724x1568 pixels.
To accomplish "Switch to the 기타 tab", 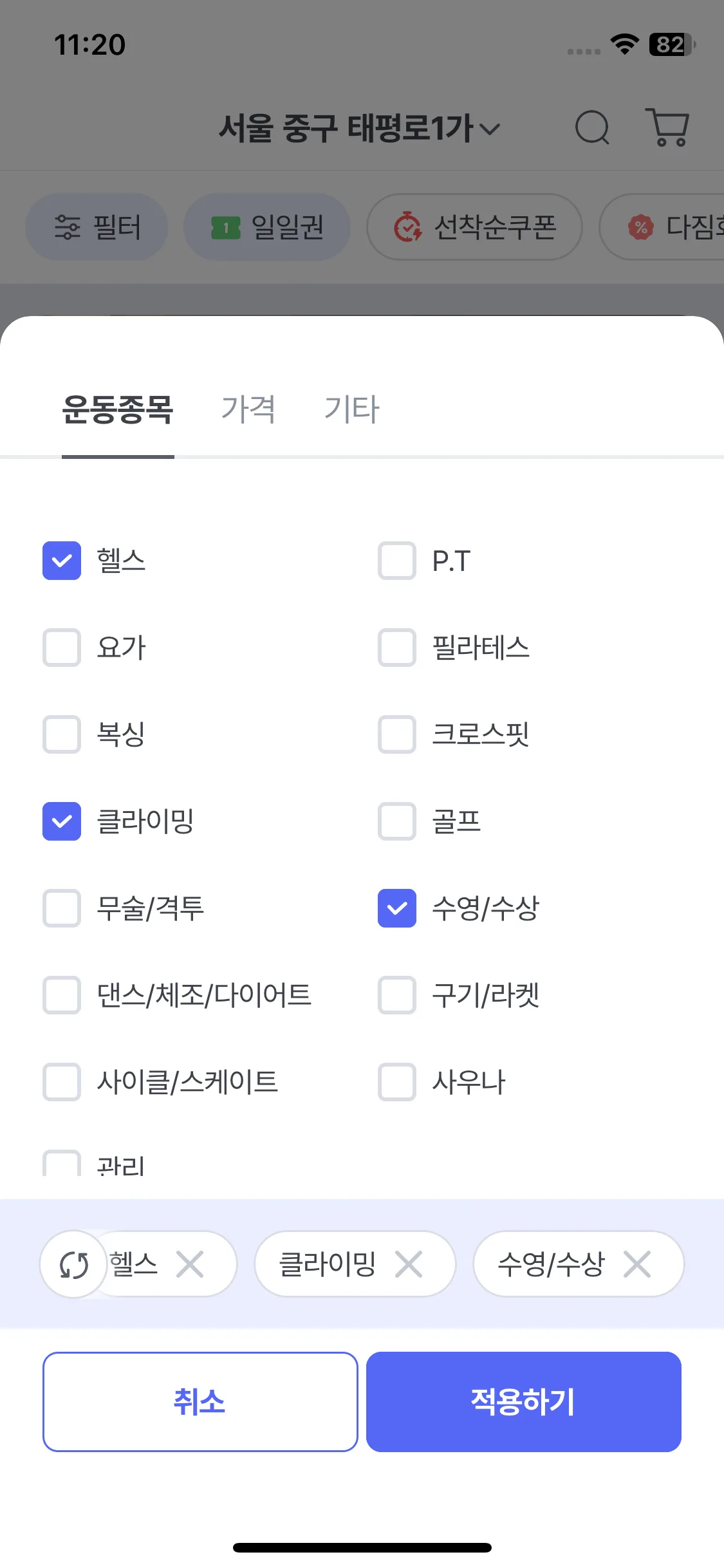I will [352, 409].
